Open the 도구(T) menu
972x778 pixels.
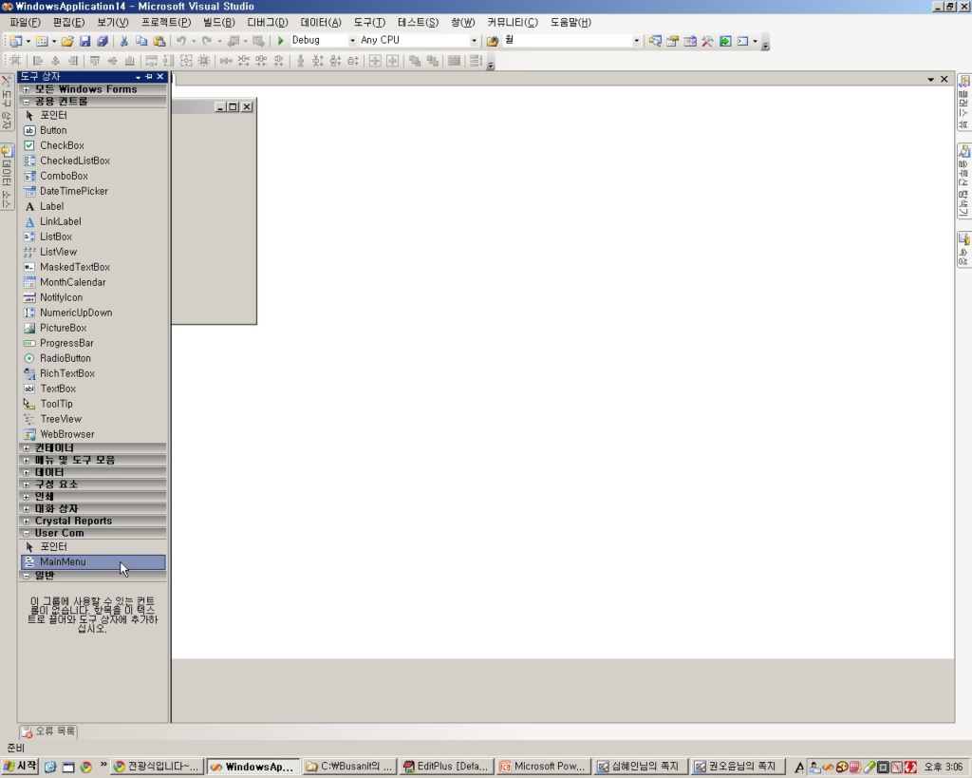(x=369, y=23)
